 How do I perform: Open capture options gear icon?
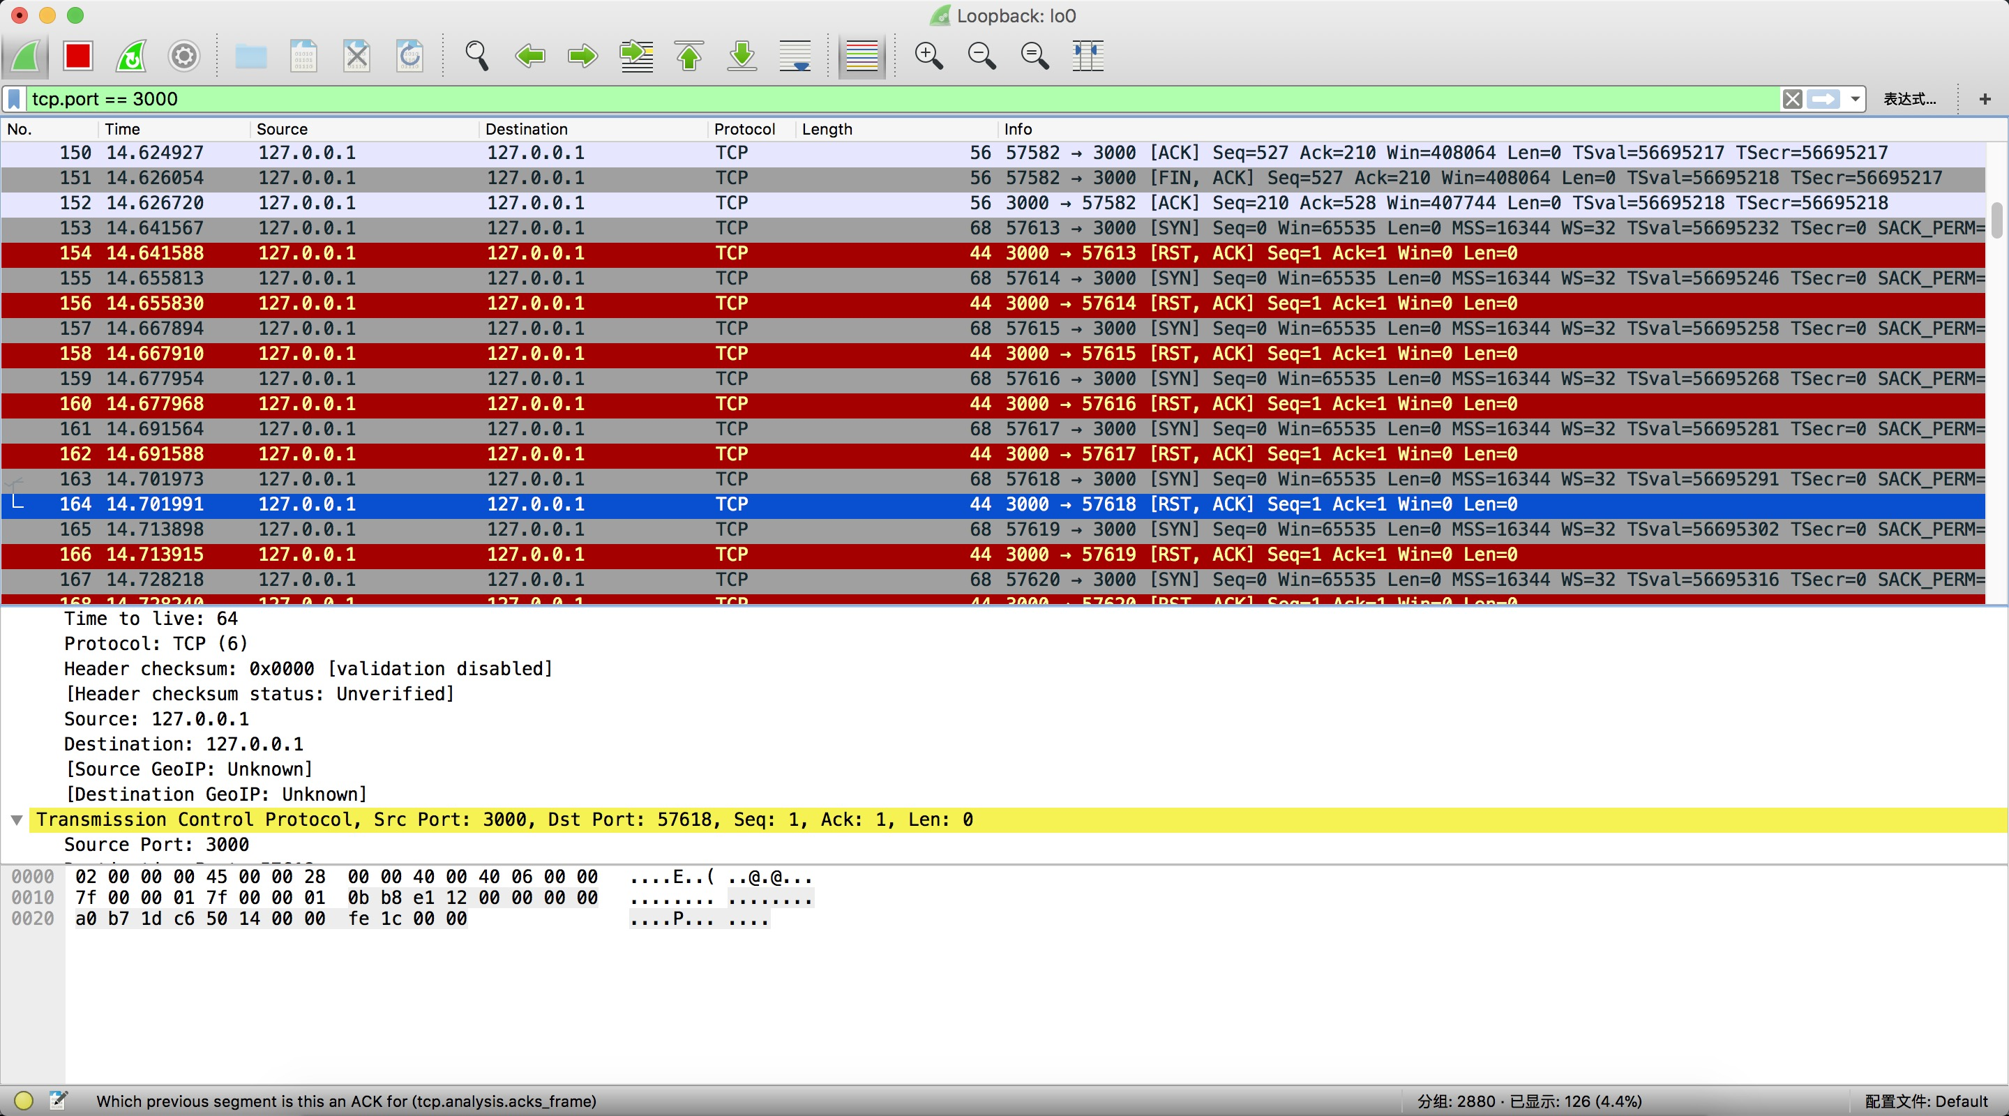[184, 56]
